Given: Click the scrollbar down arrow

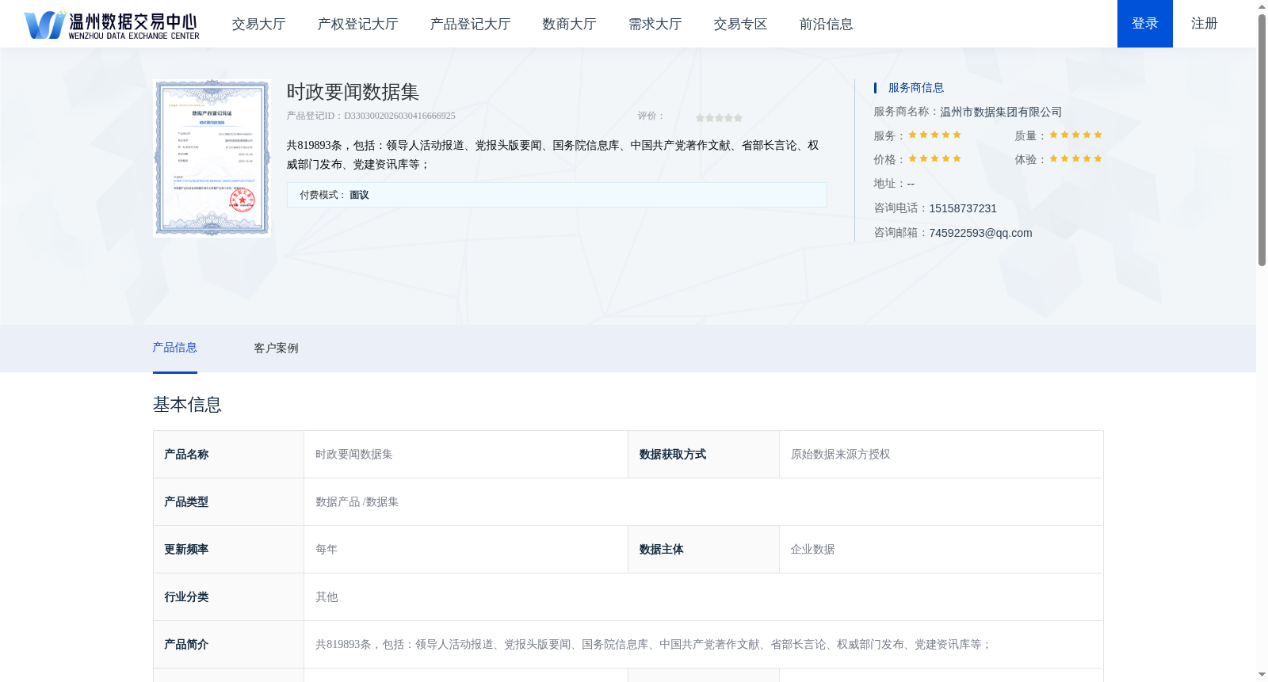Looking at the screenshot, I should tap(1262, 675).
